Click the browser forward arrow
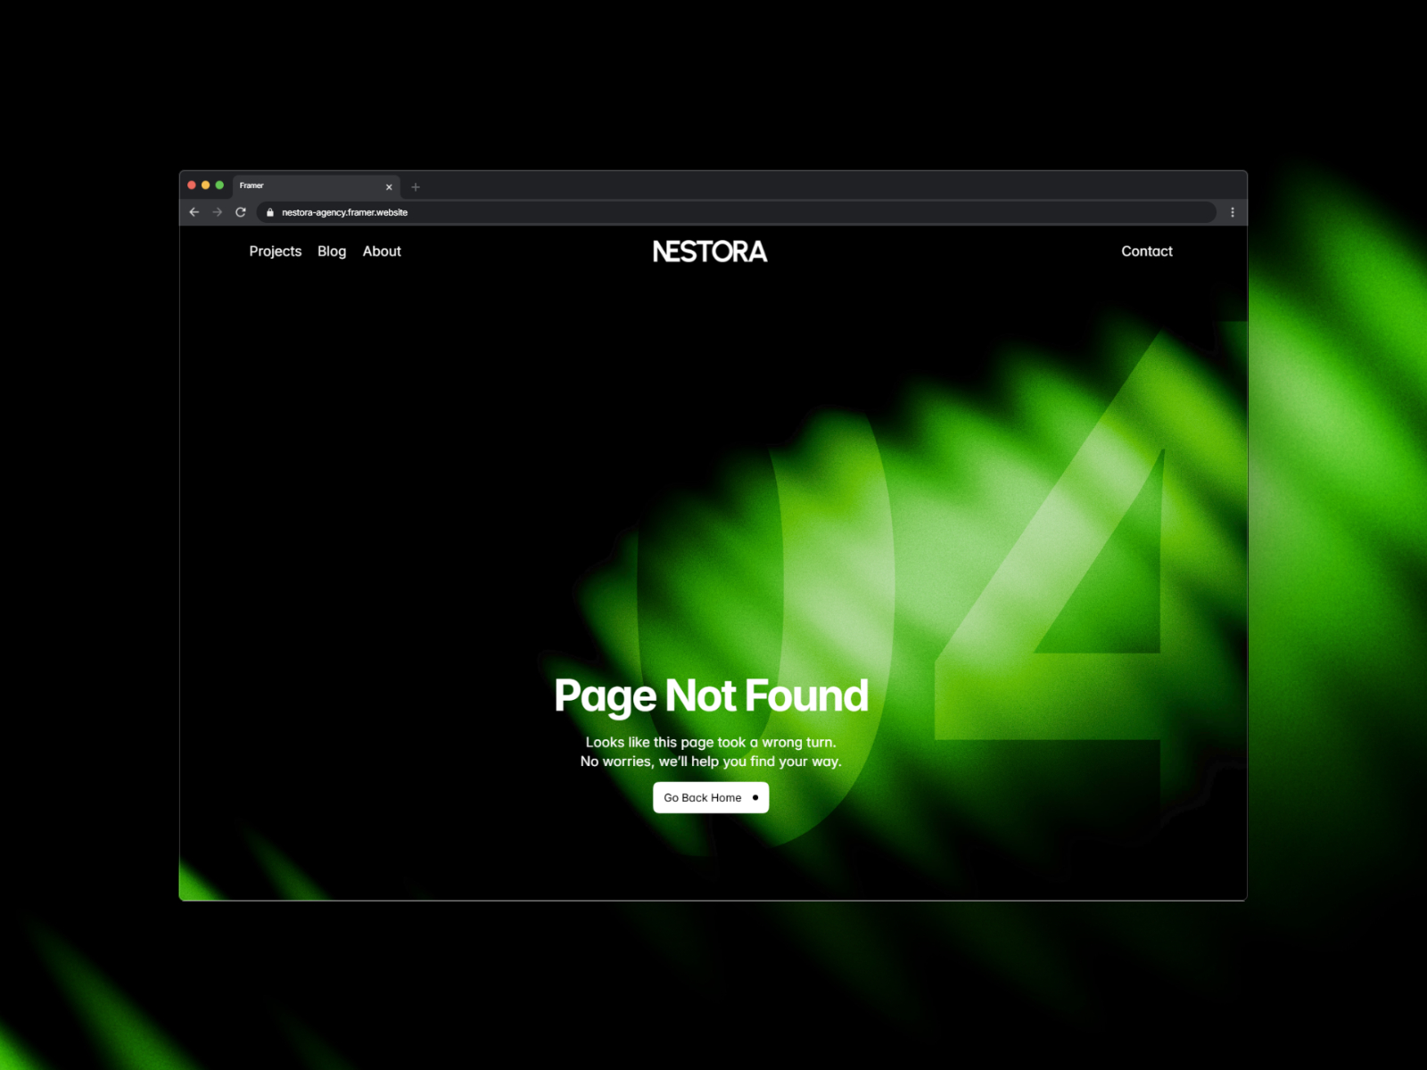The image size is (1427, 1070). [x=218, y=212]
